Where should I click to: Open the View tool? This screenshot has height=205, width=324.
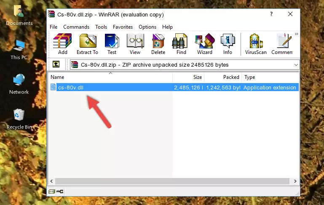(x=135, y=44)
